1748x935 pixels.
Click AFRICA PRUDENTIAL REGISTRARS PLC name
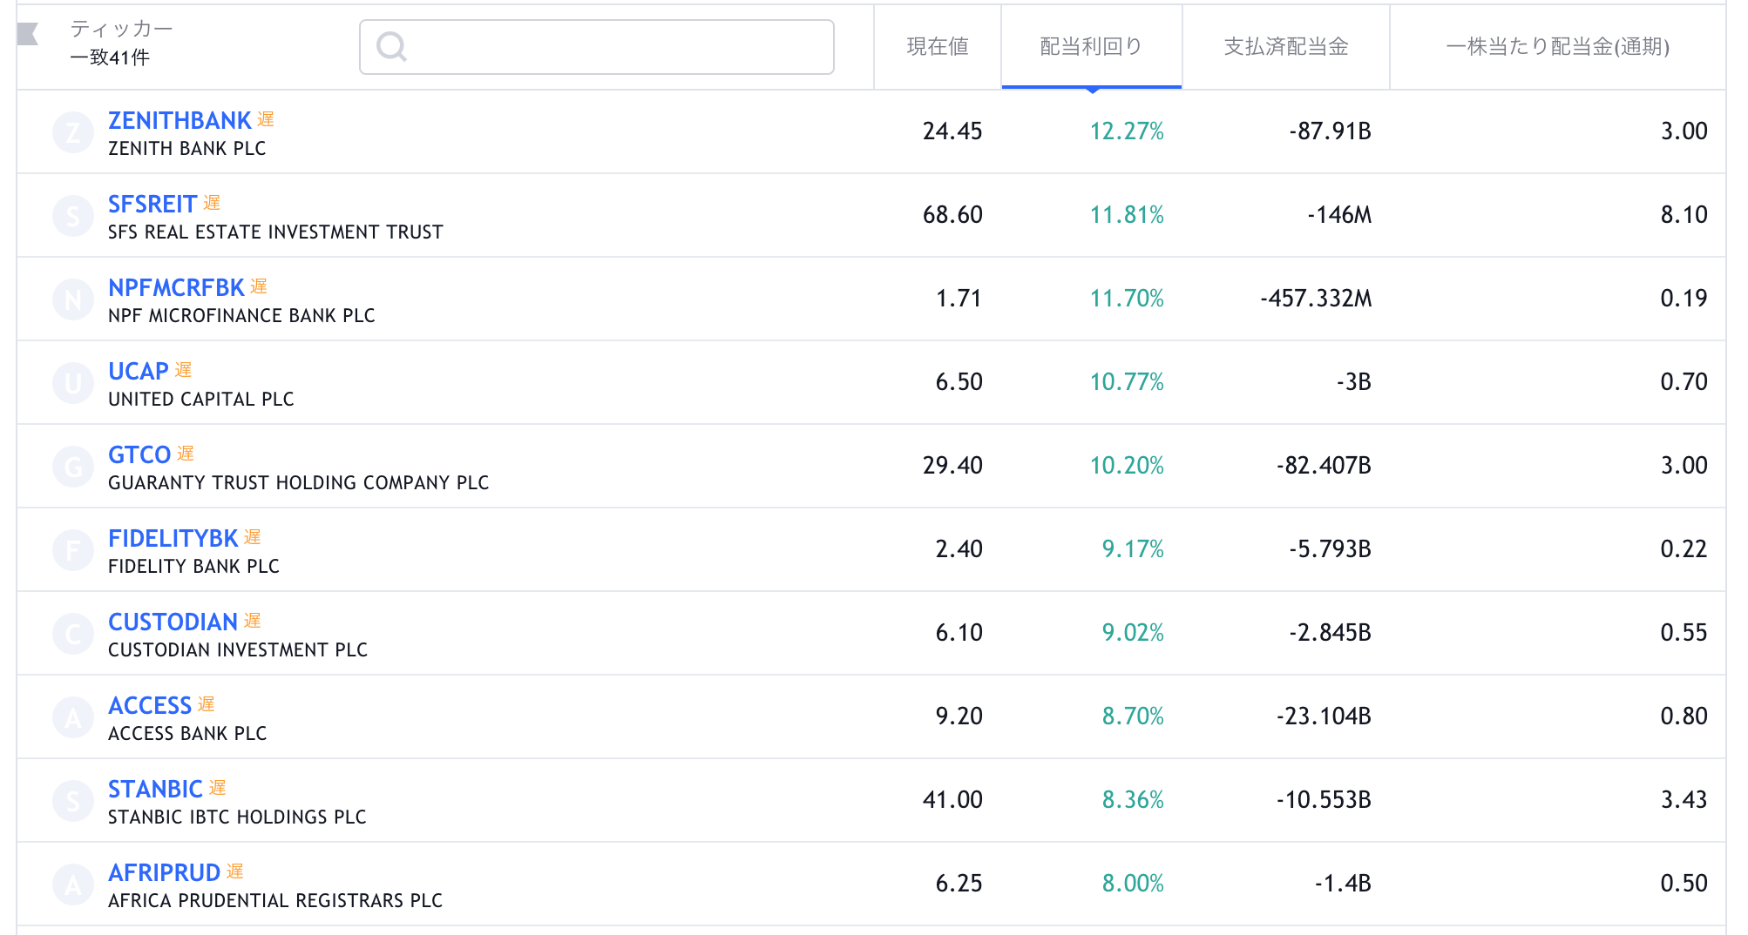point(275,901)
